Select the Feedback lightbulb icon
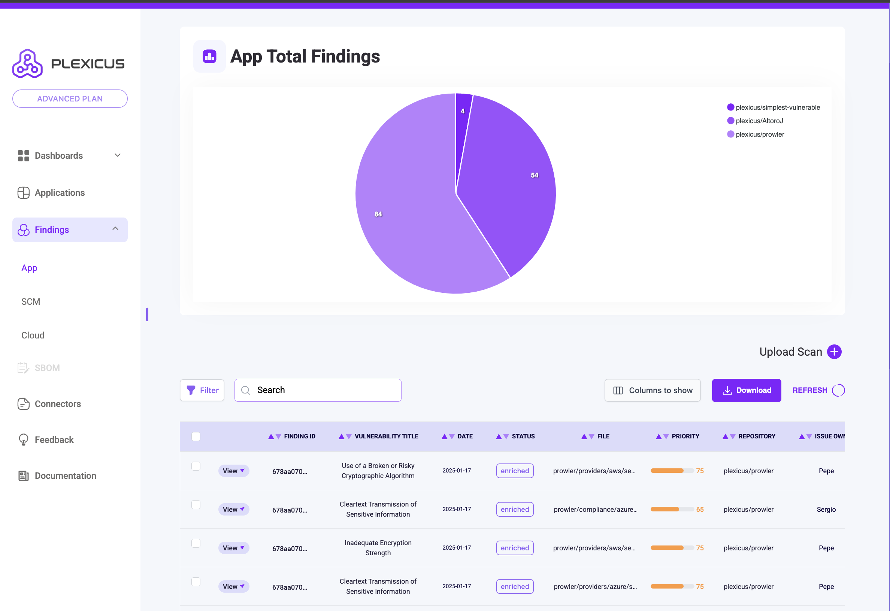The height and width of the screenshot is (611, 890). tap(23, 440)
